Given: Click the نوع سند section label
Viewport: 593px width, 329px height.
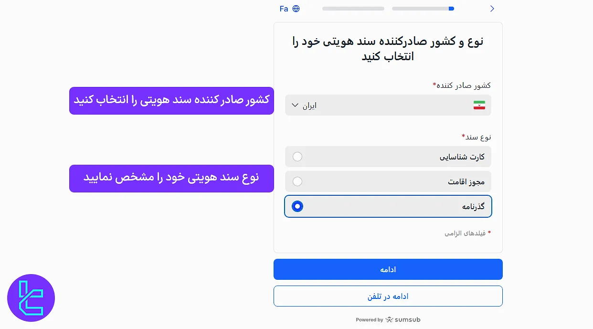Looking at the screenshot, I should point(476,137).
